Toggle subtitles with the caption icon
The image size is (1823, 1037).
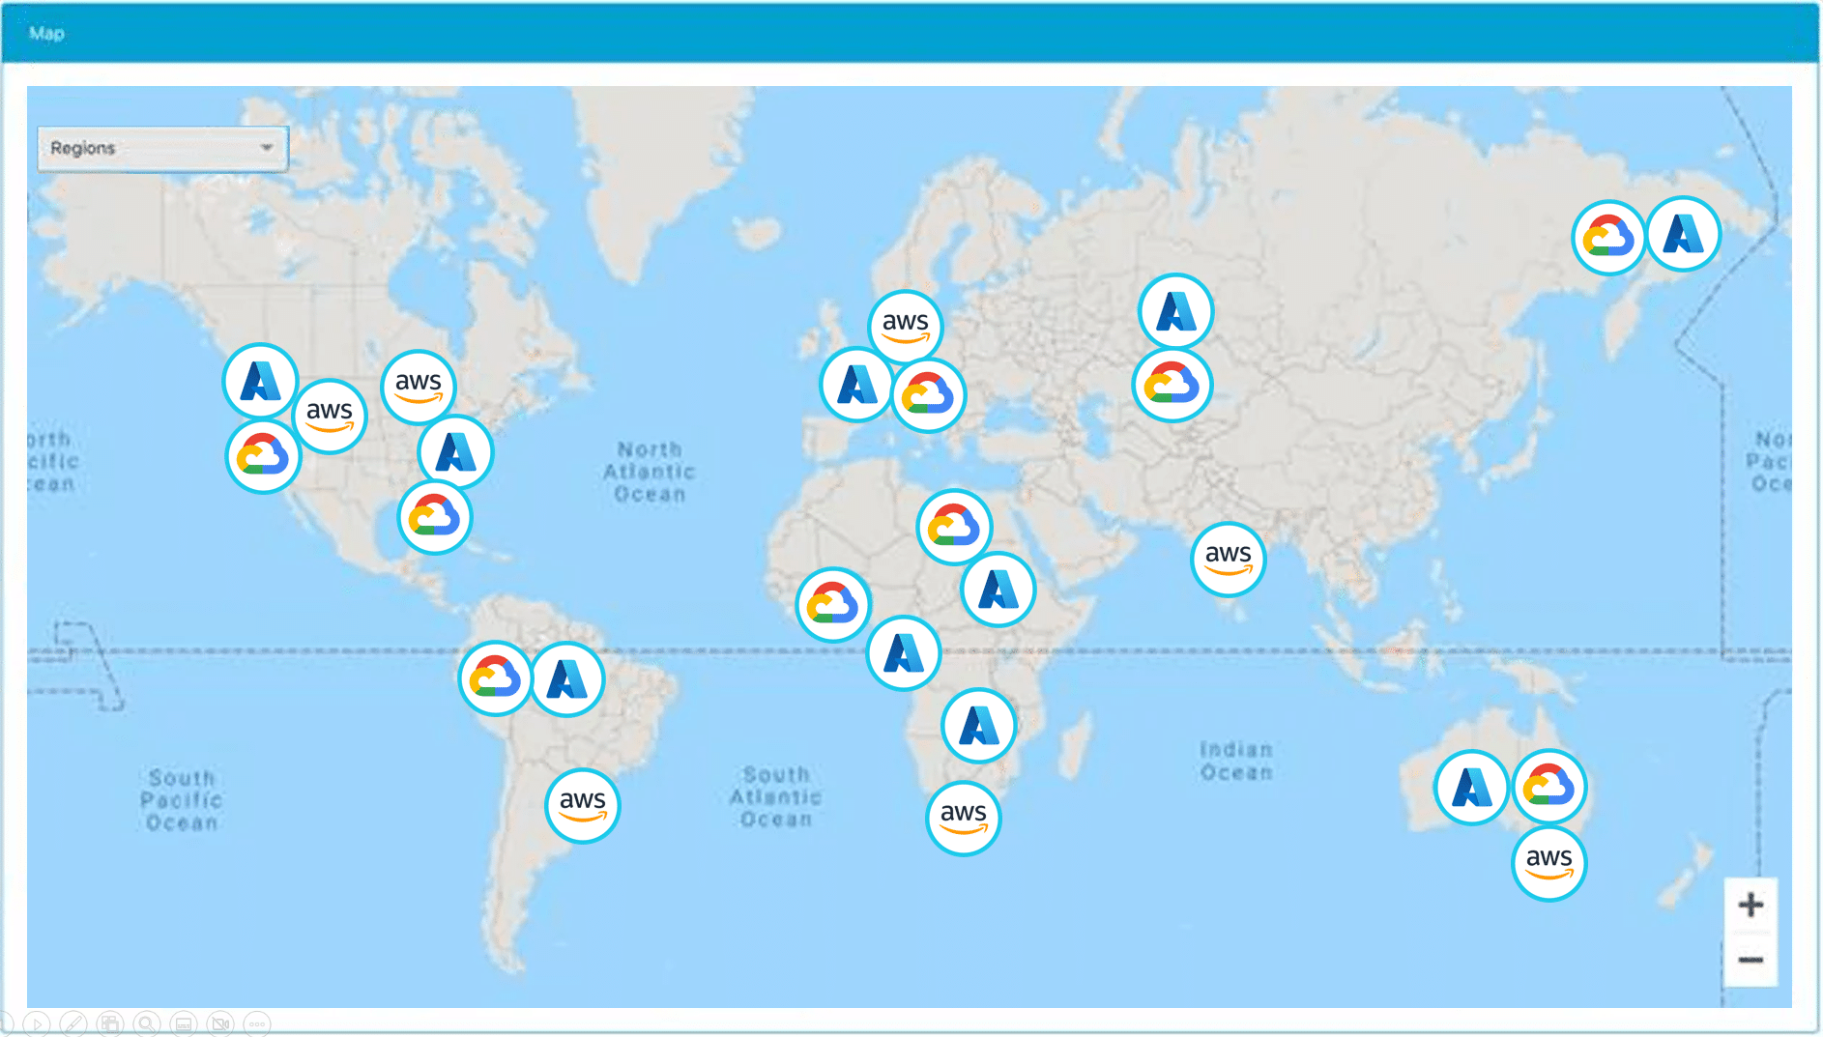click(184, 1023)
